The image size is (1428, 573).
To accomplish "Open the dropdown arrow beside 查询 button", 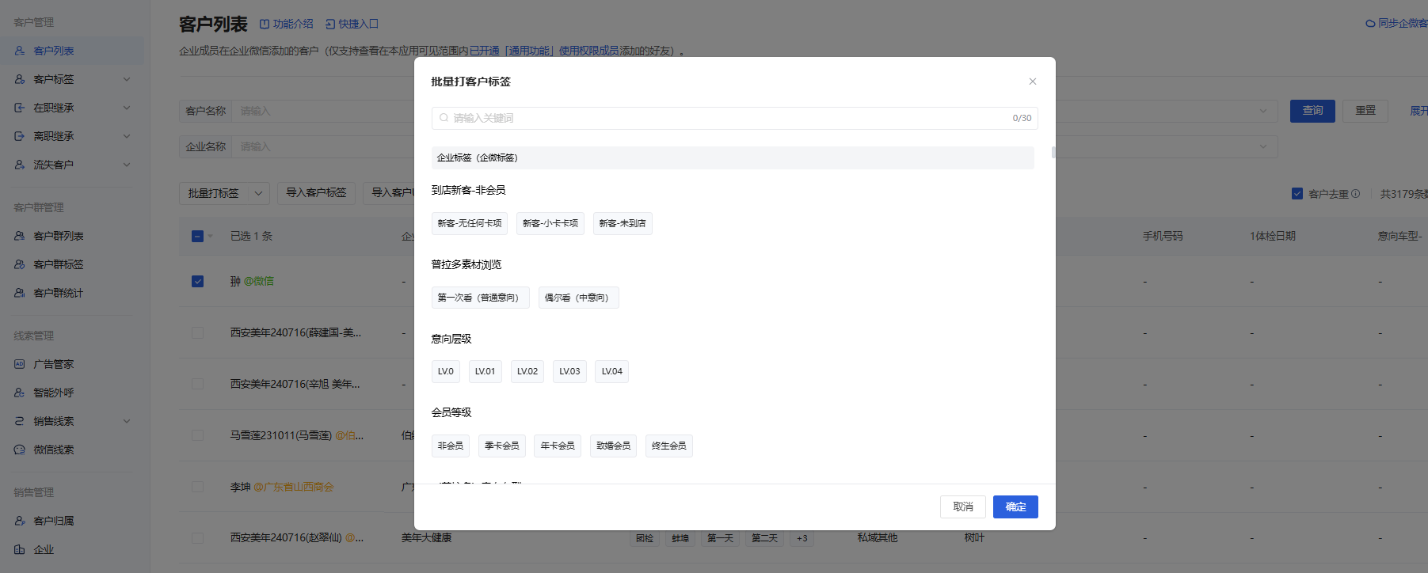I will (x=1263, y=111).
